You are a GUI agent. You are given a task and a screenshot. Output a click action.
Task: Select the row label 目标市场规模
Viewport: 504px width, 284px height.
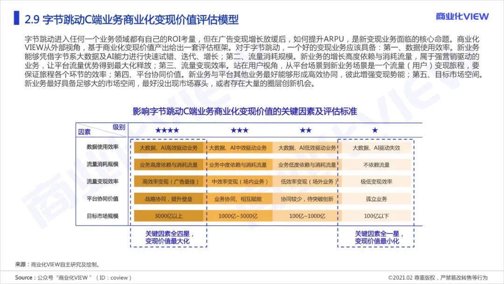tap(103, 216)
